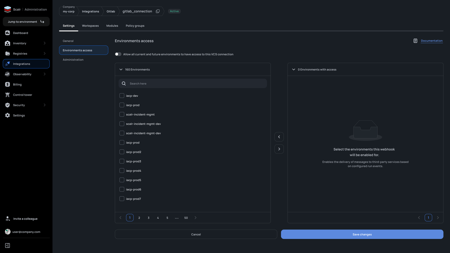This screenshot has width=450, height=253.
Task: Select Environments access settings section
Action: click(x=83, y=50)
